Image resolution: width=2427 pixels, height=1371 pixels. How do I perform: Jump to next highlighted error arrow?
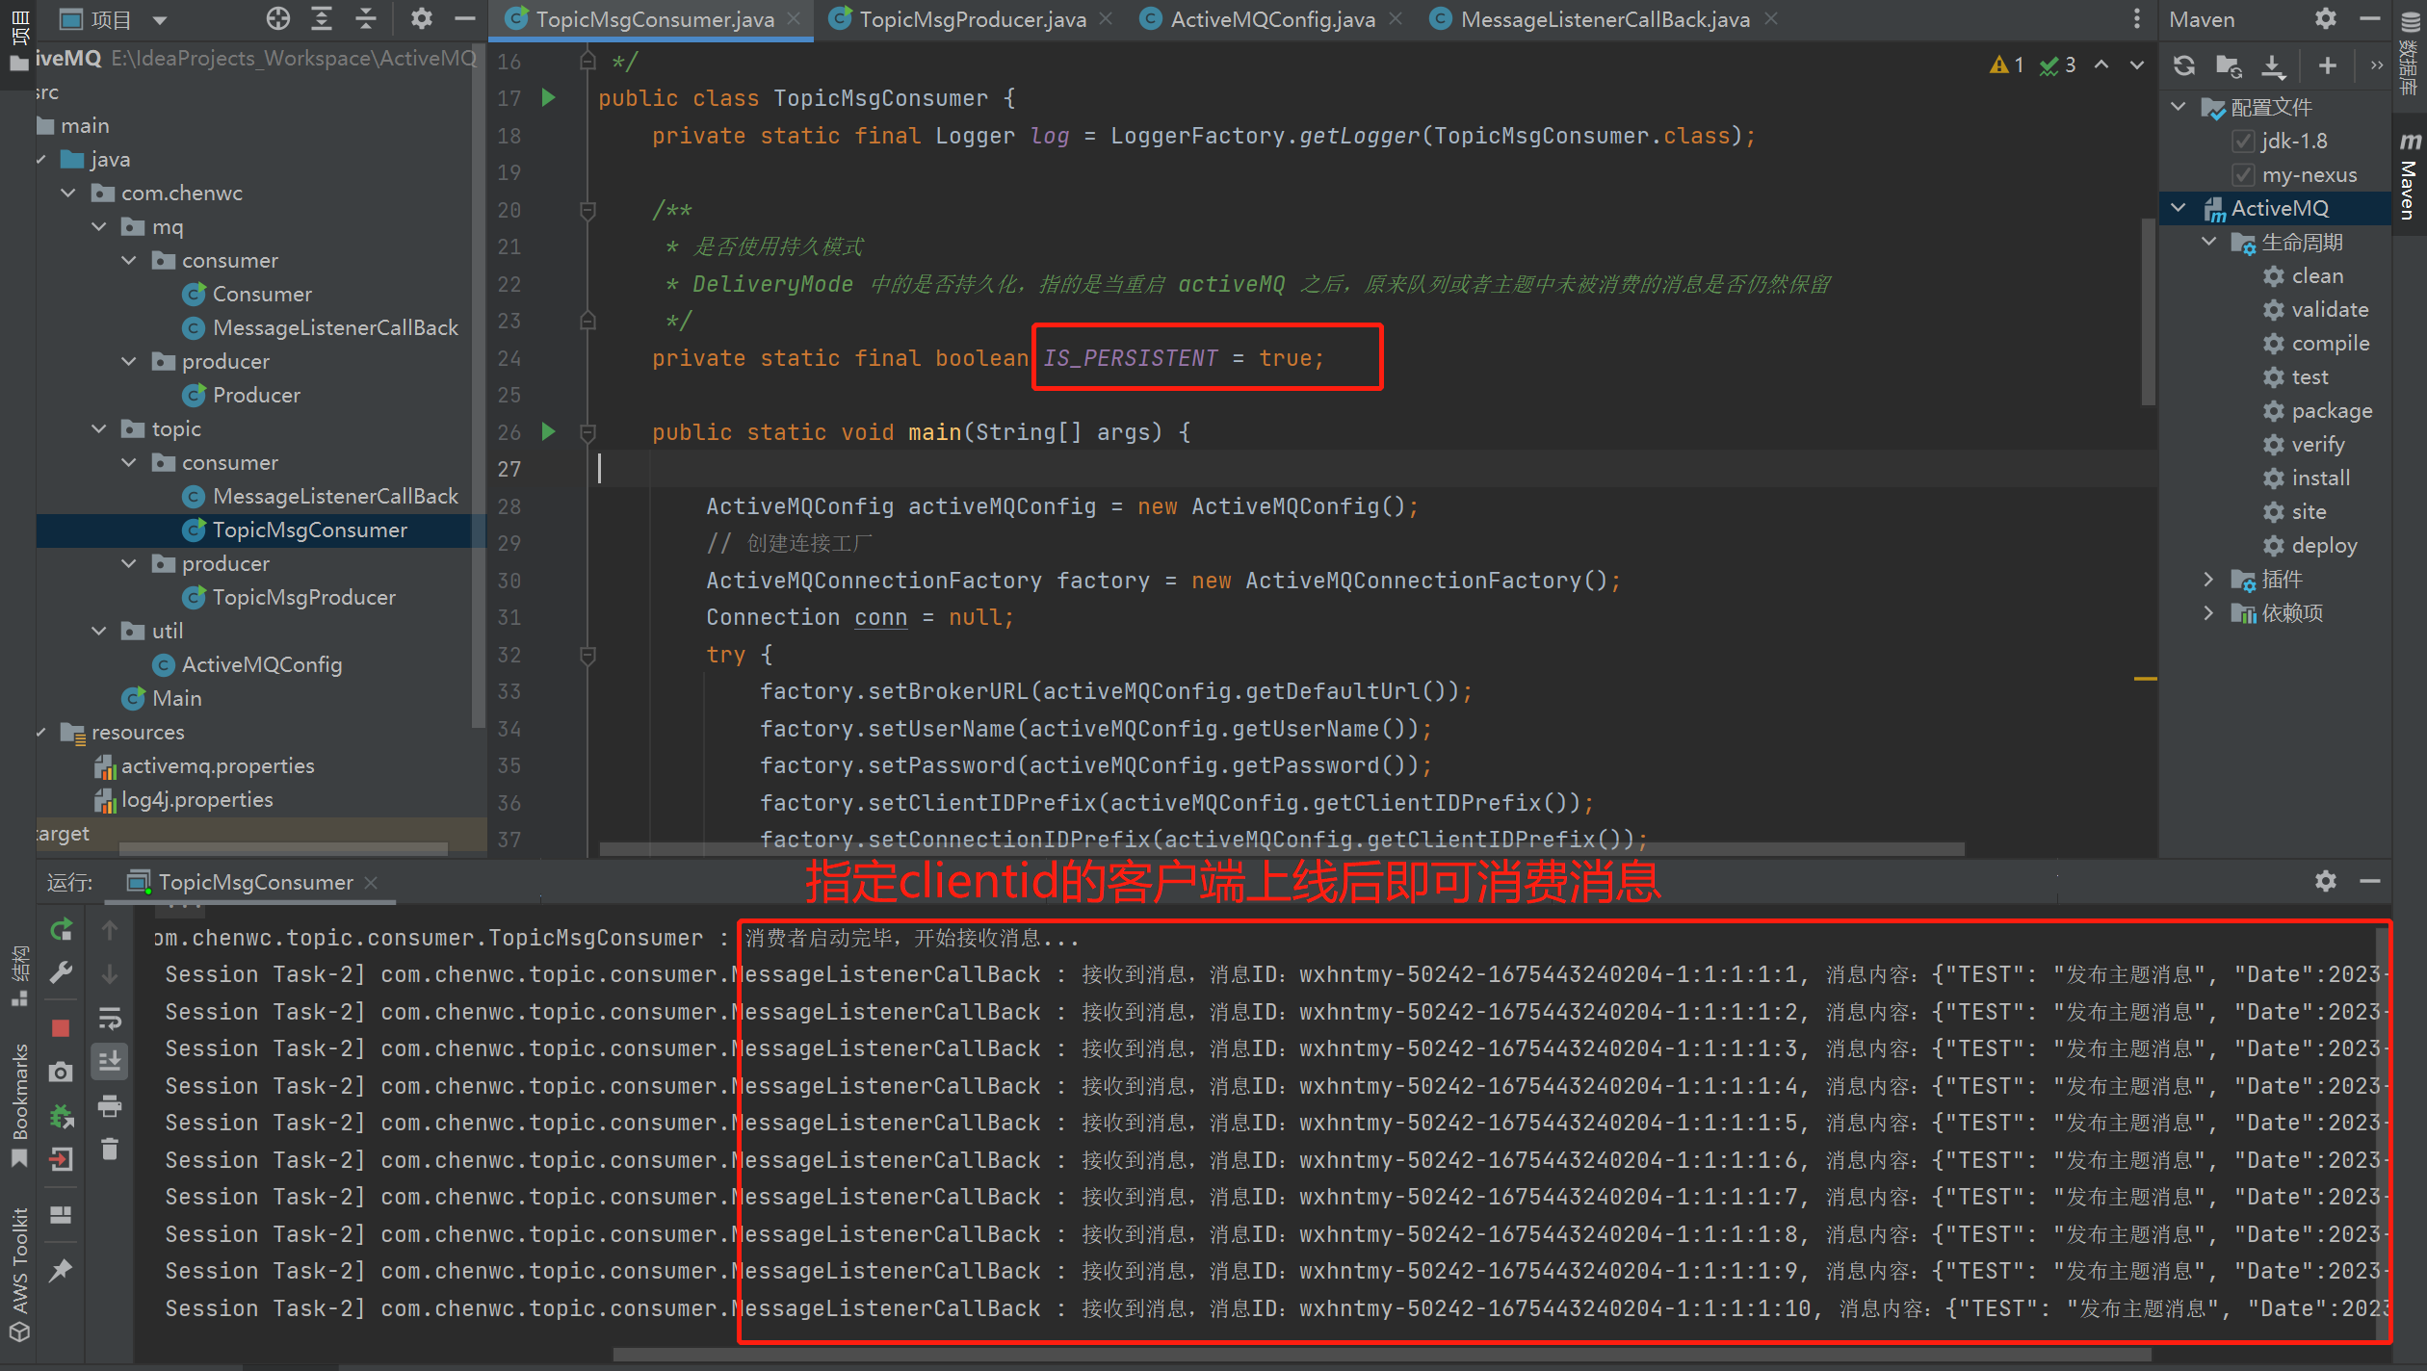[x=2137, y=65]
